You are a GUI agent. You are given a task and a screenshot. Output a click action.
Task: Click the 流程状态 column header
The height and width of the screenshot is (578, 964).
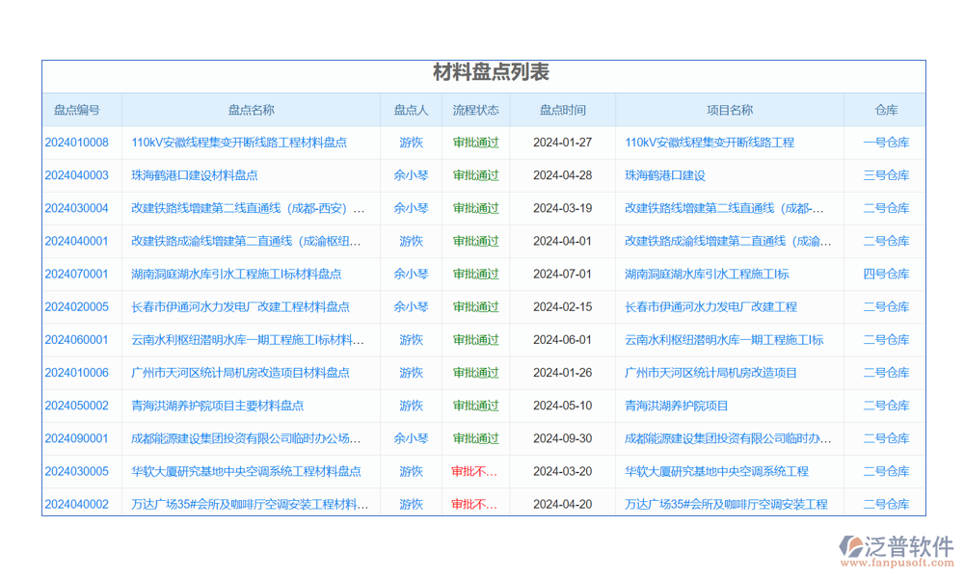point(475,110)
